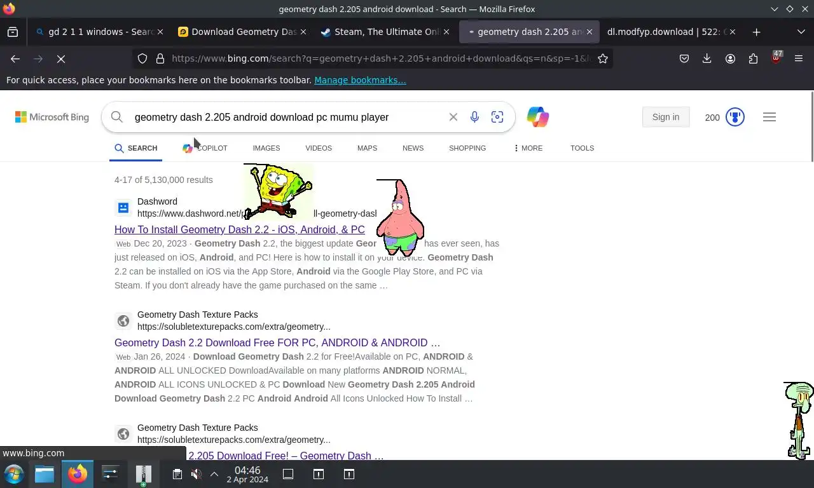Open the '2.205 Download Free!' result link
This screenshot has width=814, height=488.
286,456
